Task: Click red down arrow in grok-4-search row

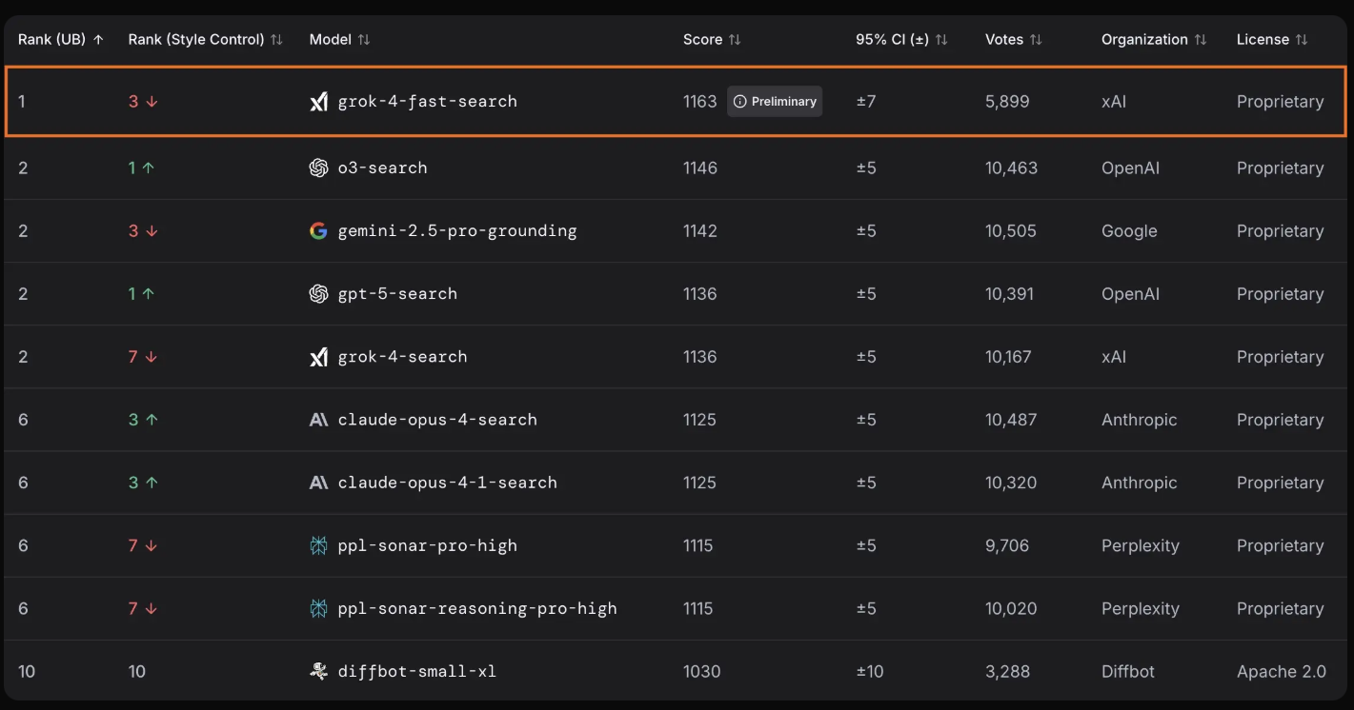Action: [x=152, y=357]
